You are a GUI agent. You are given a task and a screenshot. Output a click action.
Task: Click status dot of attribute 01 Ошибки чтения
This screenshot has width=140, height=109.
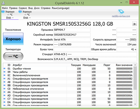click(4, 69)
